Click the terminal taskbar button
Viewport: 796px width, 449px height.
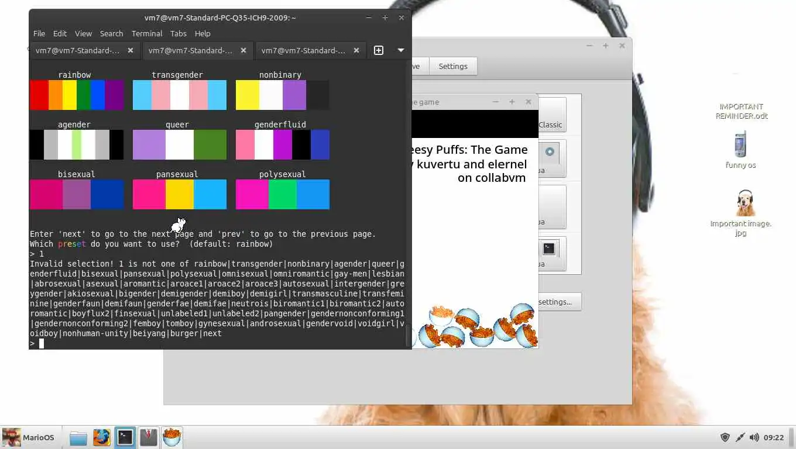coord(125,437)
